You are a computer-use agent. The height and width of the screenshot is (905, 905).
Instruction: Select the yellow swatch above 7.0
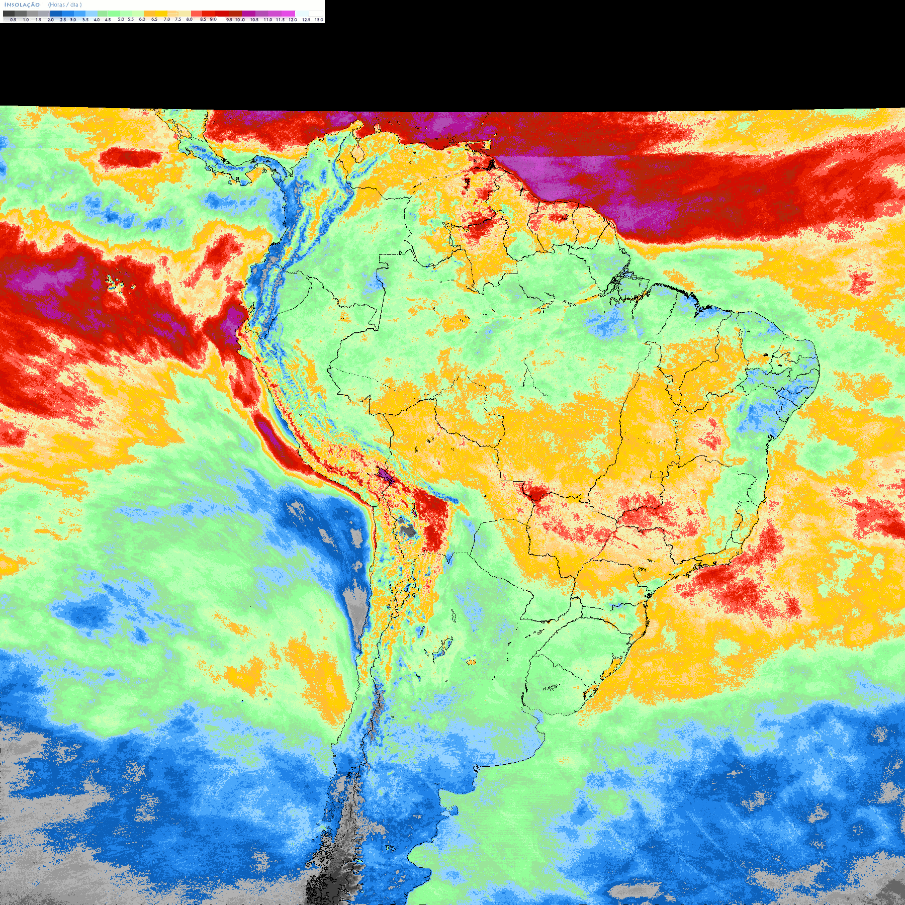(x=161, y=14)
